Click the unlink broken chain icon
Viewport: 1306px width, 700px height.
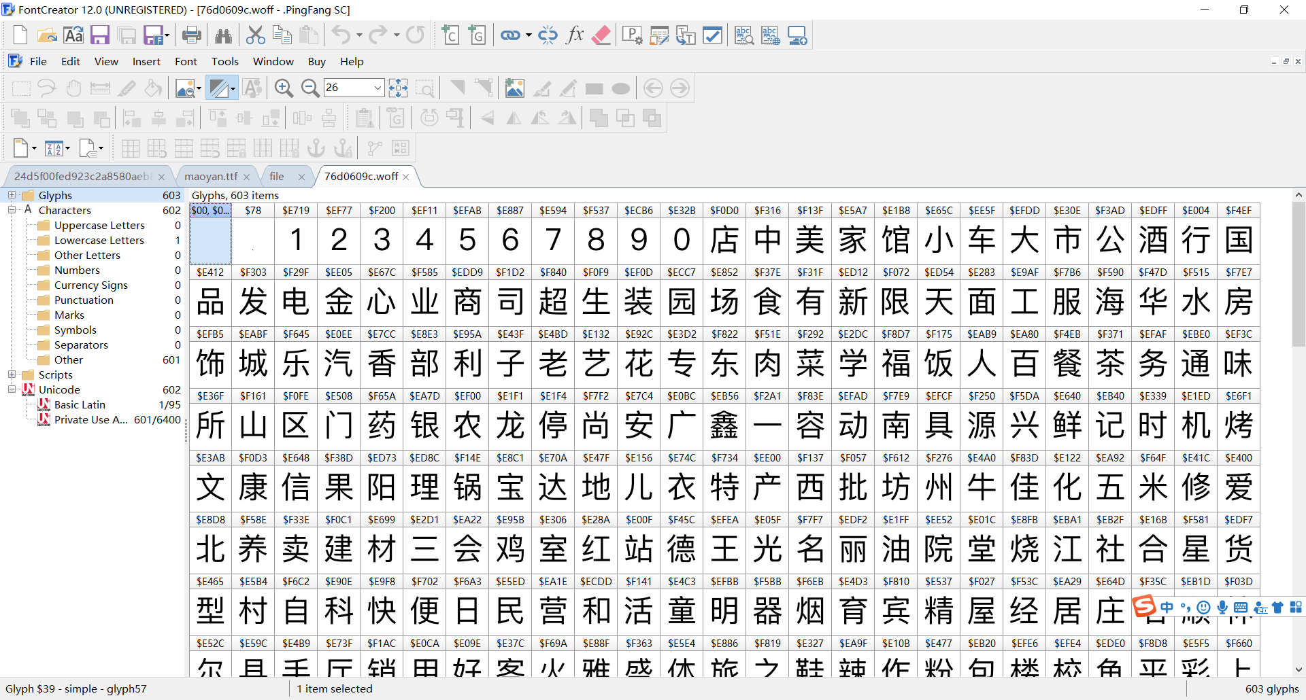click(548, 35)
